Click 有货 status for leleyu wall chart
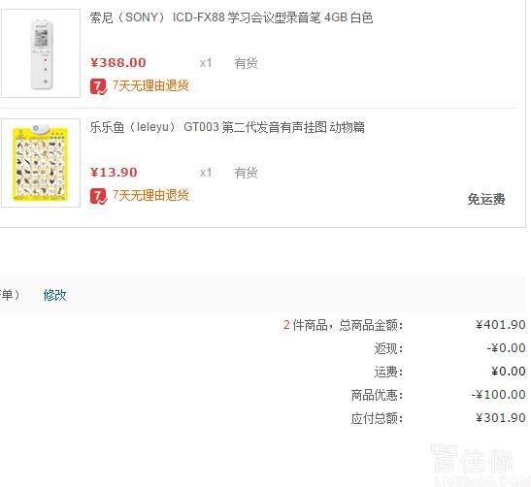 (247, 173)
